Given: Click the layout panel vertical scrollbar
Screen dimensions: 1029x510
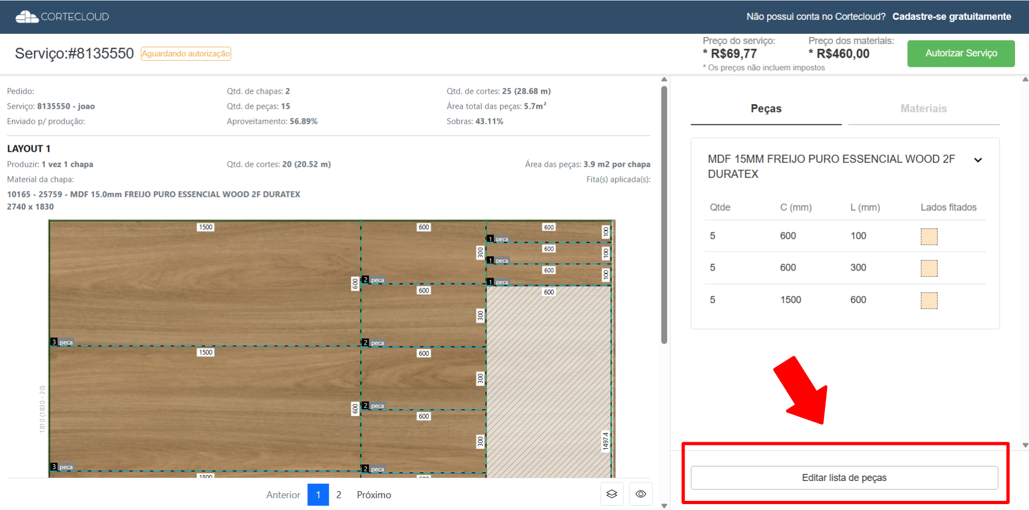Looking at the screenshot, I should pos(664,215).
